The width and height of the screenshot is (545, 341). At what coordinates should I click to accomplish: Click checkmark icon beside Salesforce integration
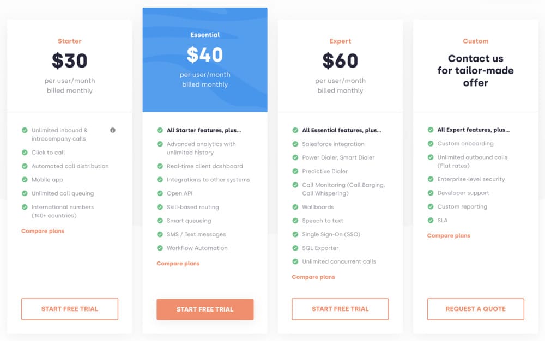point(295,144)
